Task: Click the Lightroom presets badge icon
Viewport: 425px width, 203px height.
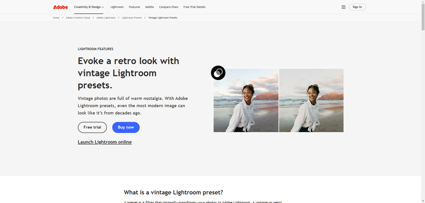Action: (x=218, y=73)
